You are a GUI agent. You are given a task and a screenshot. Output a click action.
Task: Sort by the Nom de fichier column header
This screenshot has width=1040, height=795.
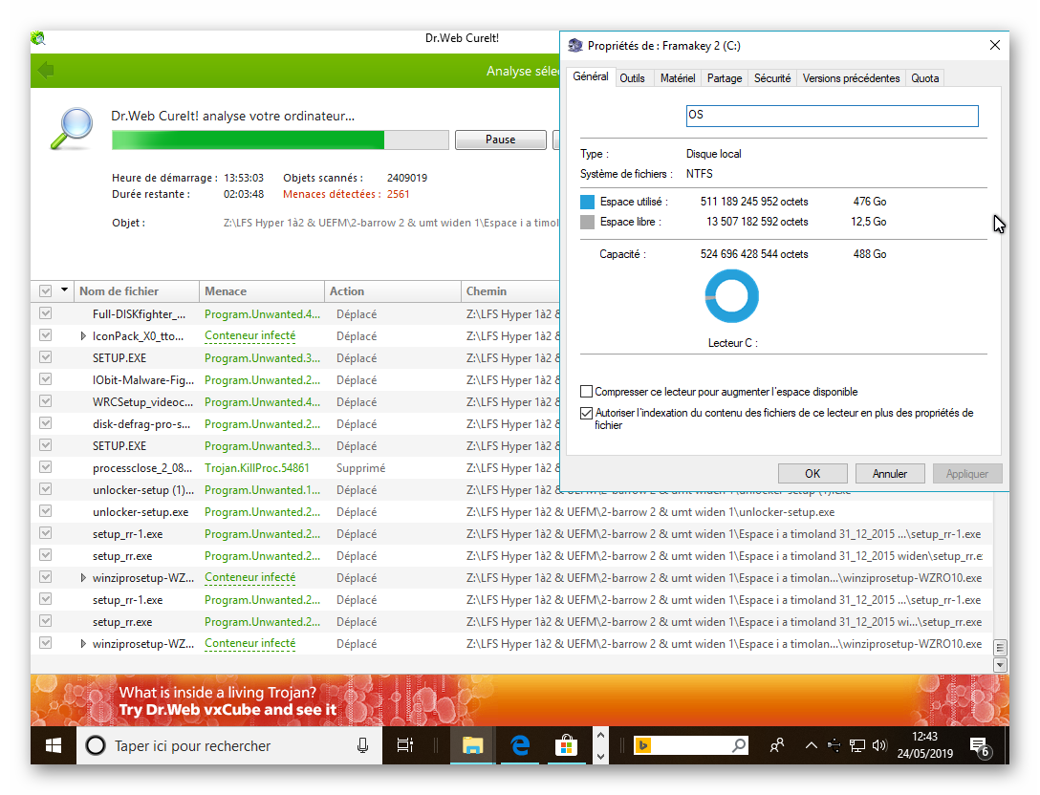pos(137,291)
